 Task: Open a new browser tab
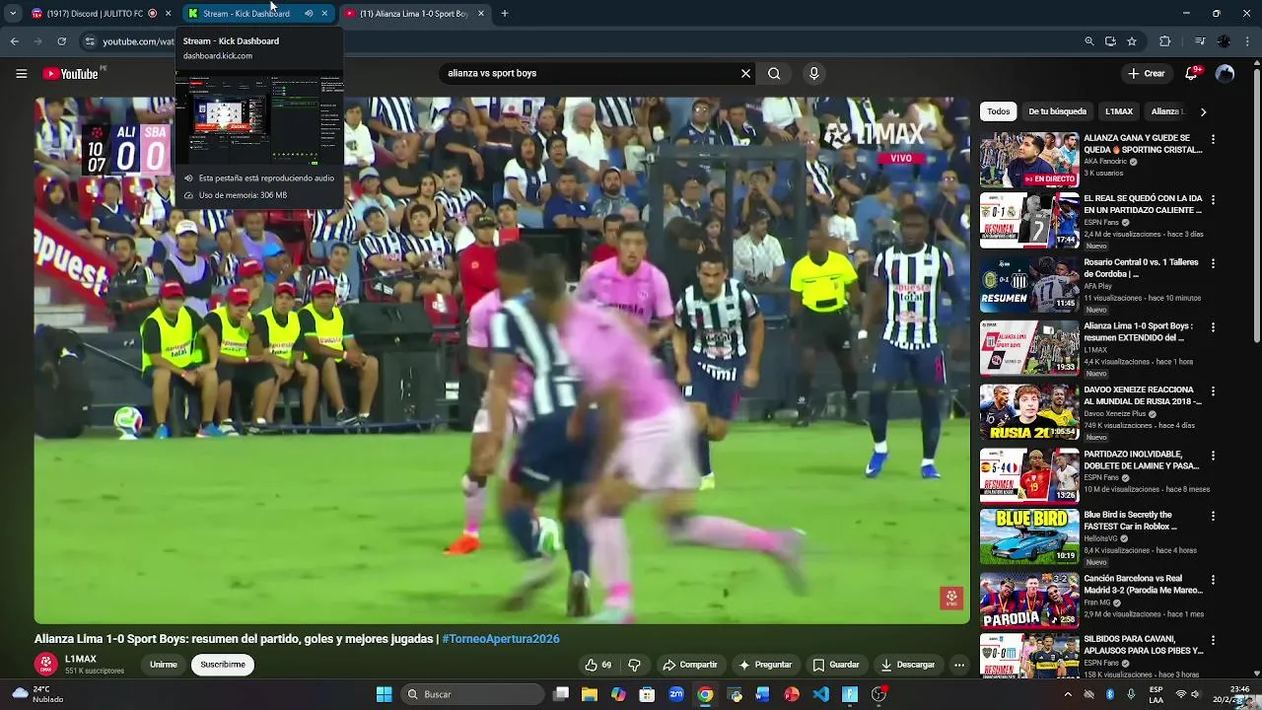(x=504, y=14)
